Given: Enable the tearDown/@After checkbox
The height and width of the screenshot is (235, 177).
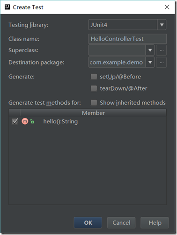Looking at the screenshot, I should tap(94, 88).
